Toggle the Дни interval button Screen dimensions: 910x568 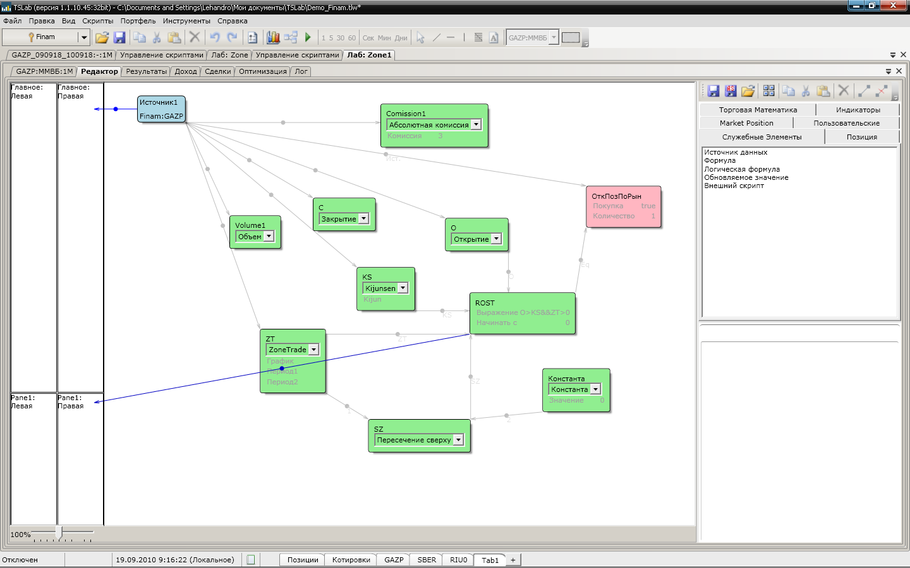401,38
